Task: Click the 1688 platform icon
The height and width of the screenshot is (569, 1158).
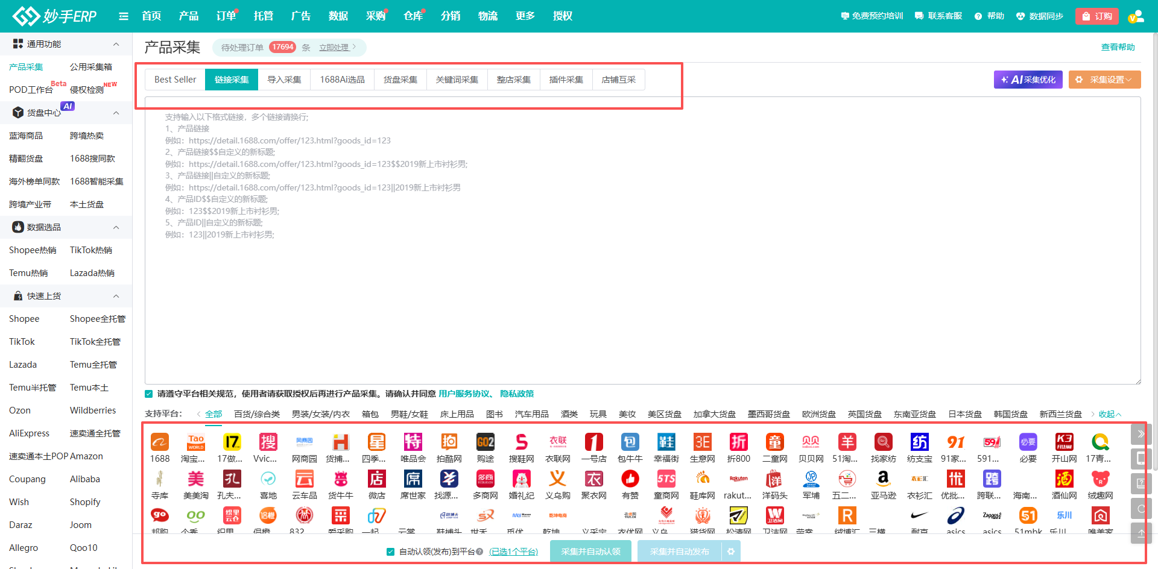Action: [160, 442]
